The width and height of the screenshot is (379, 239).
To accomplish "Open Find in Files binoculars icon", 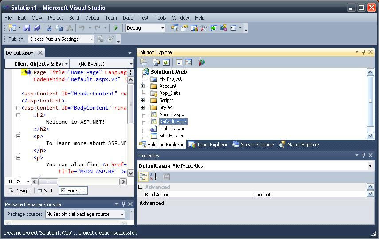I will tap(175, 28).
